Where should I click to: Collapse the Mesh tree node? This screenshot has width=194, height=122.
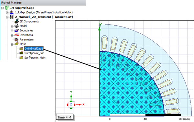(12, 44)
